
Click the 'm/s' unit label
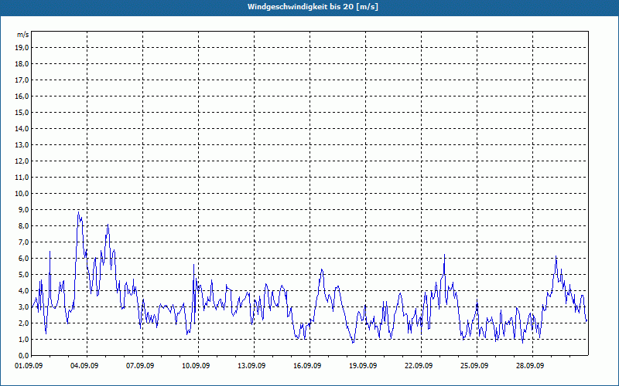tap(23, 35)
